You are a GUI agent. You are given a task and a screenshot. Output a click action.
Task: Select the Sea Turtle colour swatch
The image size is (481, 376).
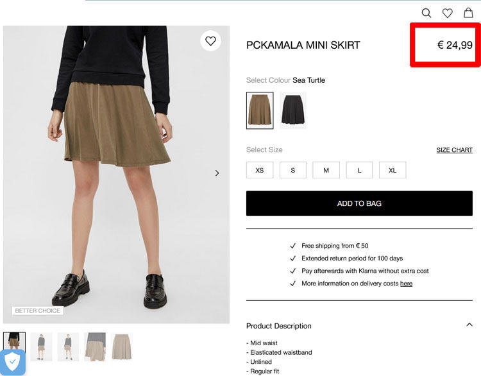click(260, 110)
